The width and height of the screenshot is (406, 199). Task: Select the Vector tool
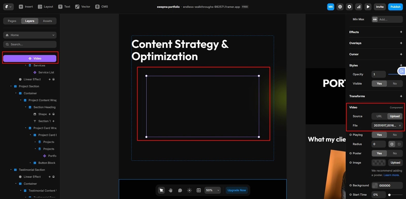click(83, 7)
